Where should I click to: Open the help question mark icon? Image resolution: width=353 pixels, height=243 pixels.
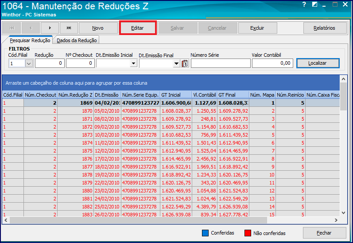pos(304,4)
